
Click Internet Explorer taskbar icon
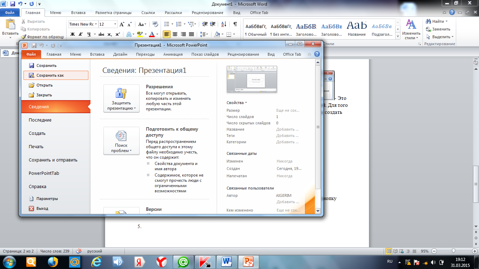[97, 262]
